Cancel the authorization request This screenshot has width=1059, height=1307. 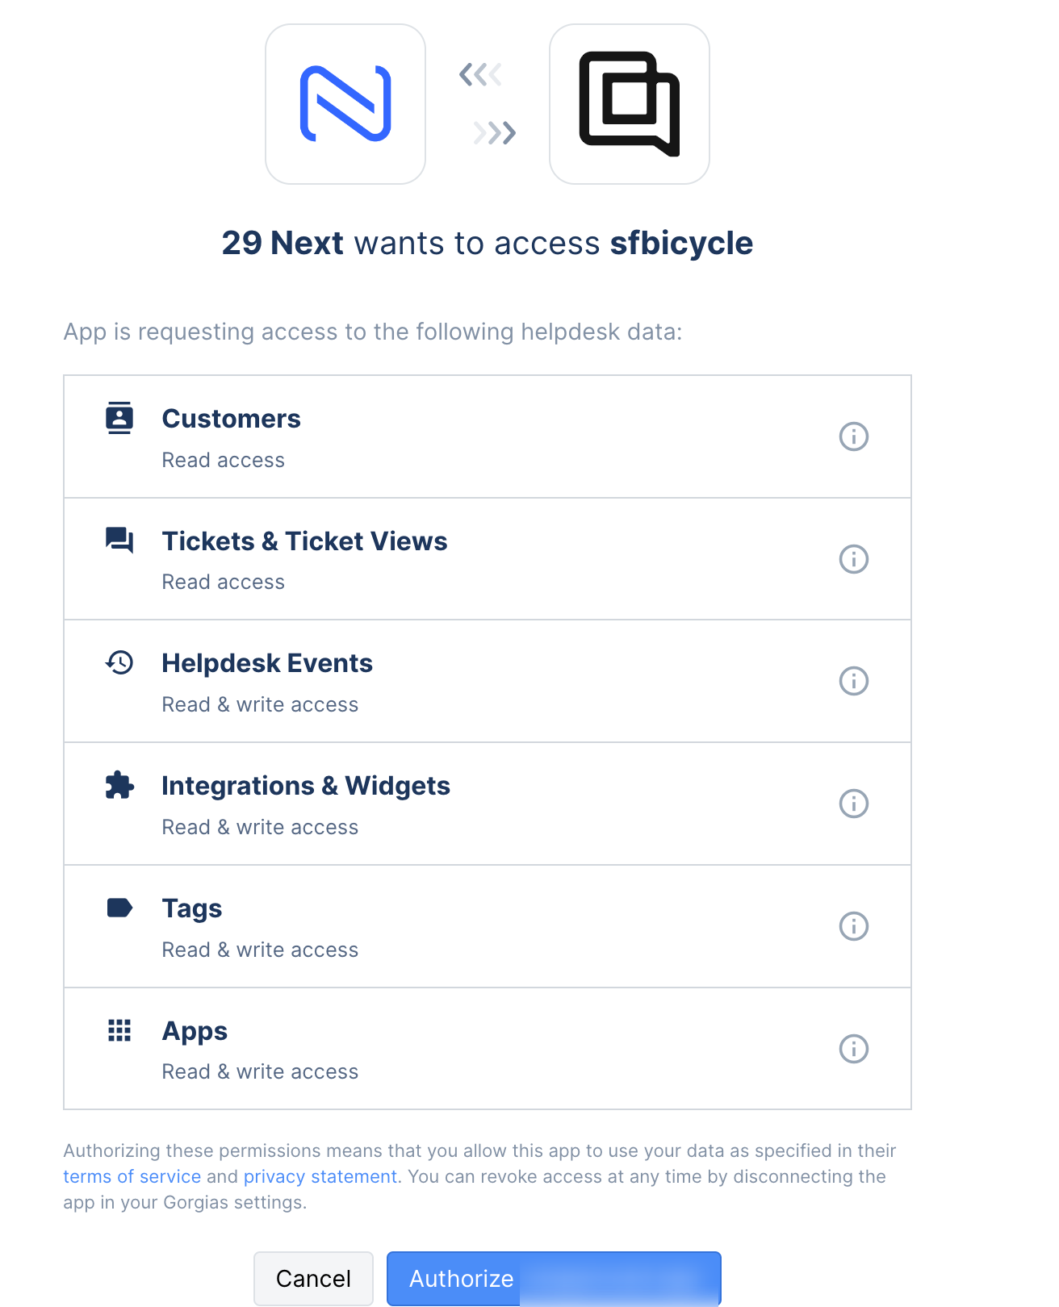pyautogui.click(x=313, y=1279)
